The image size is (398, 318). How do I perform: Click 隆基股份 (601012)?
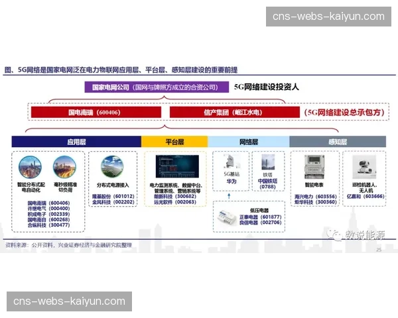(x=113, y=196)
